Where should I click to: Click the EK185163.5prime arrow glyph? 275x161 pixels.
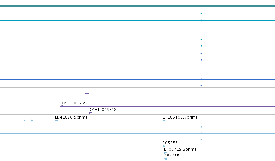click(164, 121)
